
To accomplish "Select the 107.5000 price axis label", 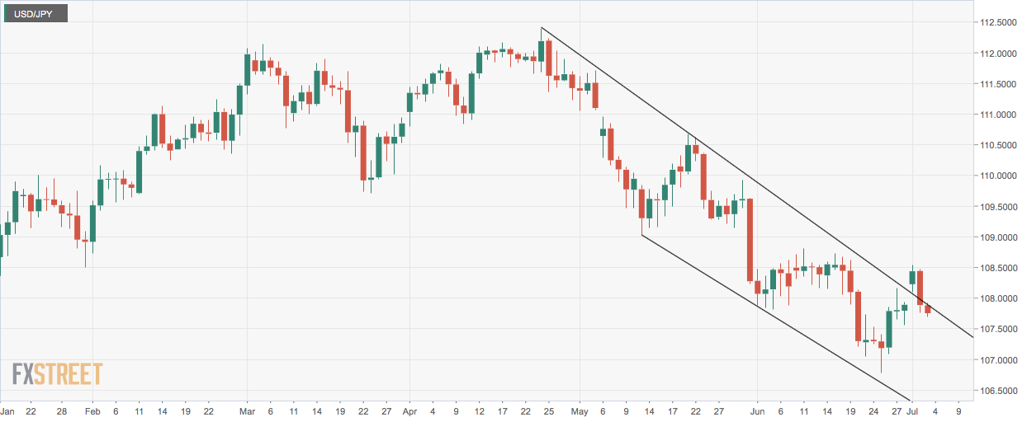I will 1001,330.
